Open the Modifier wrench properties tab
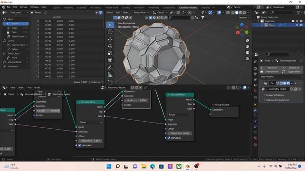This screenshot has width=305, height=171. pyautogui.click(x=255, y=110)
